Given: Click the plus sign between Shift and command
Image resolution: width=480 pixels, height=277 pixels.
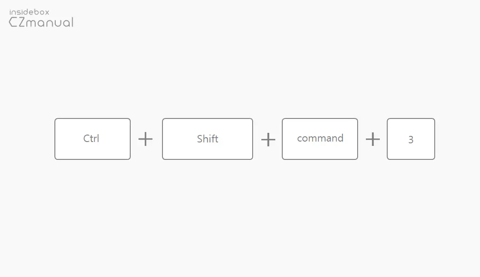Looking at the screenshot, I should 268,139.
